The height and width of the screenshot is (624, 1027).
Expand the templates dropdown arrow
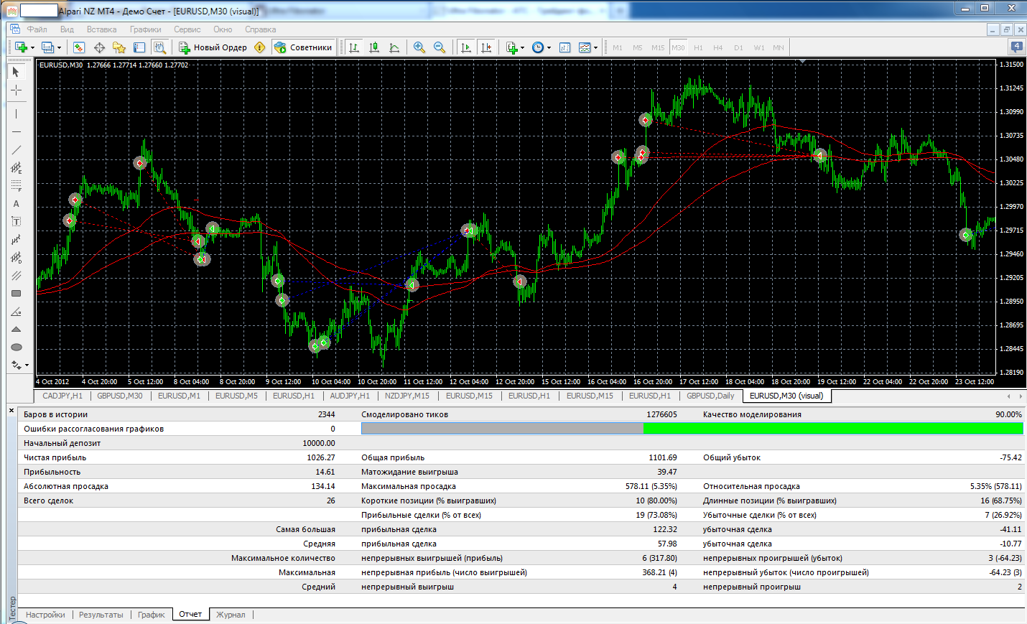pyautogui.click(x=596, y=48)
